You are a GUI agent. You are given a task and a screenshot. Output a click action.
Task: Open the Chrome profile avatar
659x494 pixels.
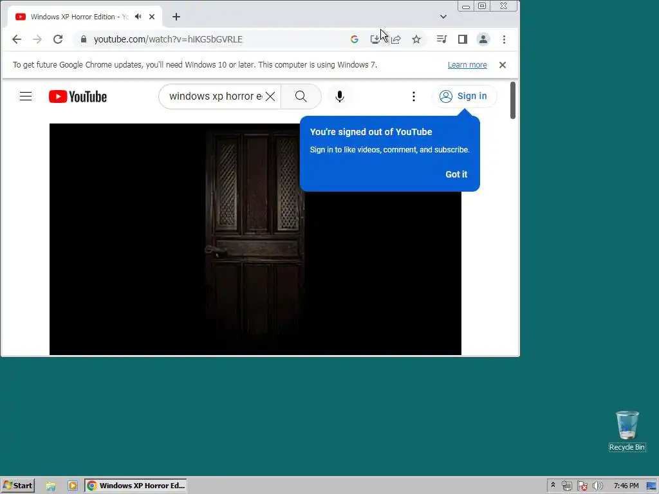coord(483,39)
